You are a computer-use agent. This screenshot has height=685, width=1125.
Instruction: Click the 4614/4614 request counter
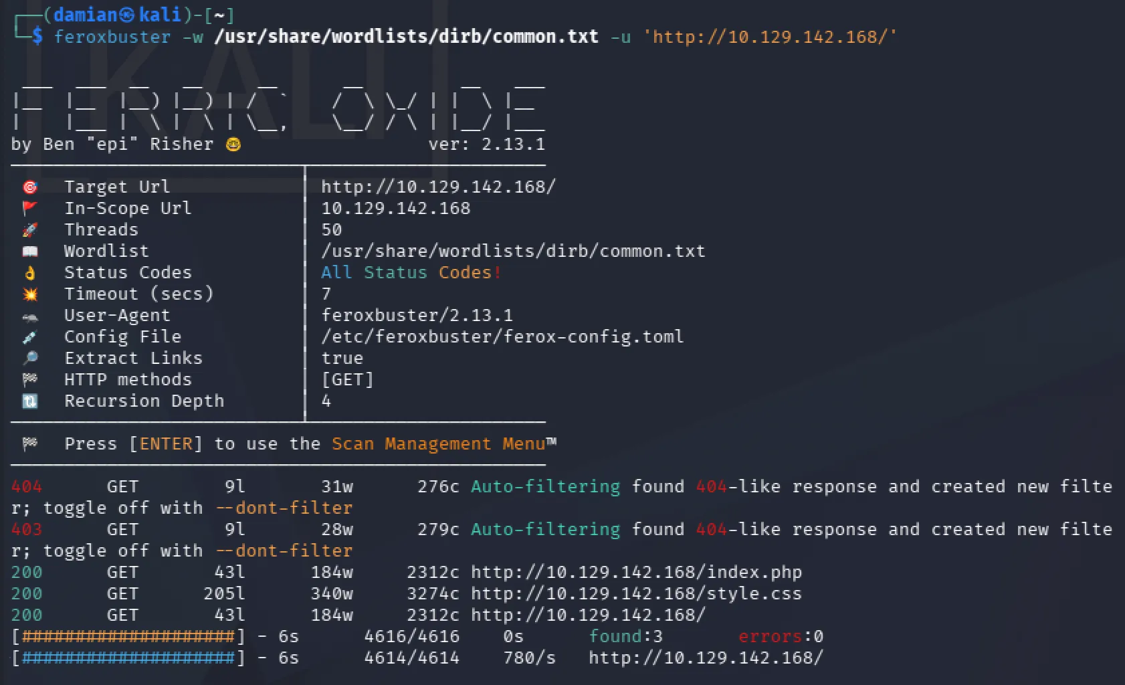(412, 658)
